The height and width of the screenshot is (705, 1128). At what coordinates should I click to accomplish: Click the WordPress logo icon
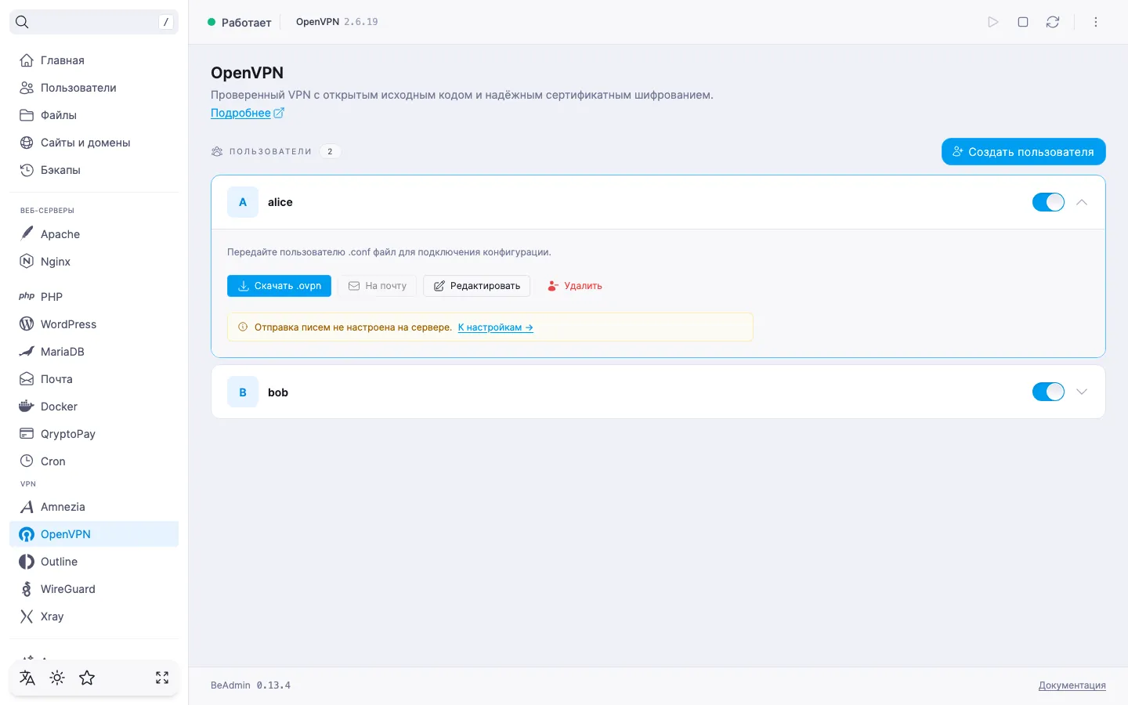(27, 324)
